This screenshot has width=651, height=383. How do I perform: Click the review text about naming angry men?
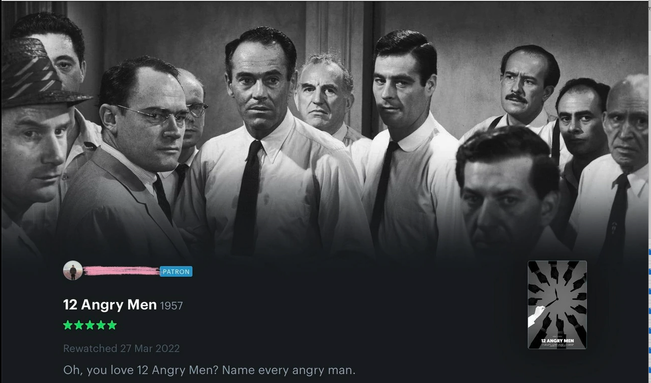(x=210, y=370)
